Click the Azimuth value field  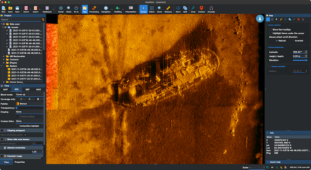click(299, 52)
